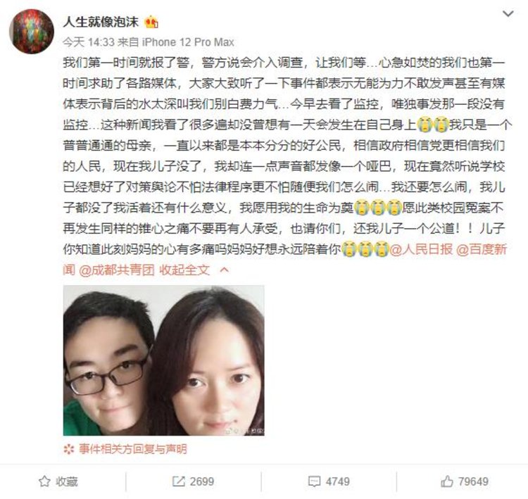Collapse the post with 收起全文
The width and height of the screenshot is (528, 499).
tap(184, 270)
